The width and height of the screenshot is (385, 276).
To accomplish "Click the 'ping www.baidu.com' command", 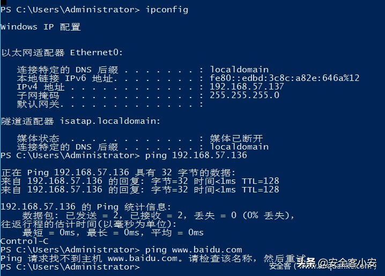I will tap(194, 250).
